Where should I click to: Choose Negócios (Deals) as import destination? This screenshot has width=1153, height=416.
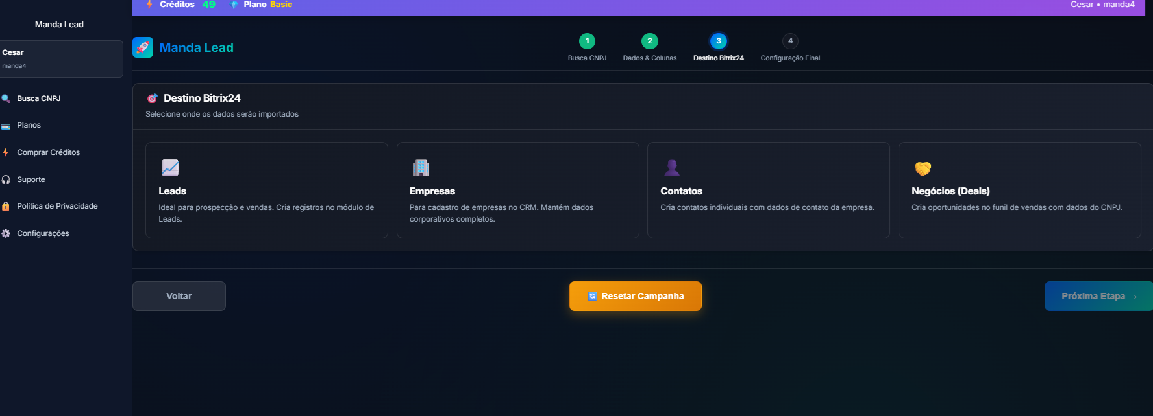click(x=1019, y=190)
